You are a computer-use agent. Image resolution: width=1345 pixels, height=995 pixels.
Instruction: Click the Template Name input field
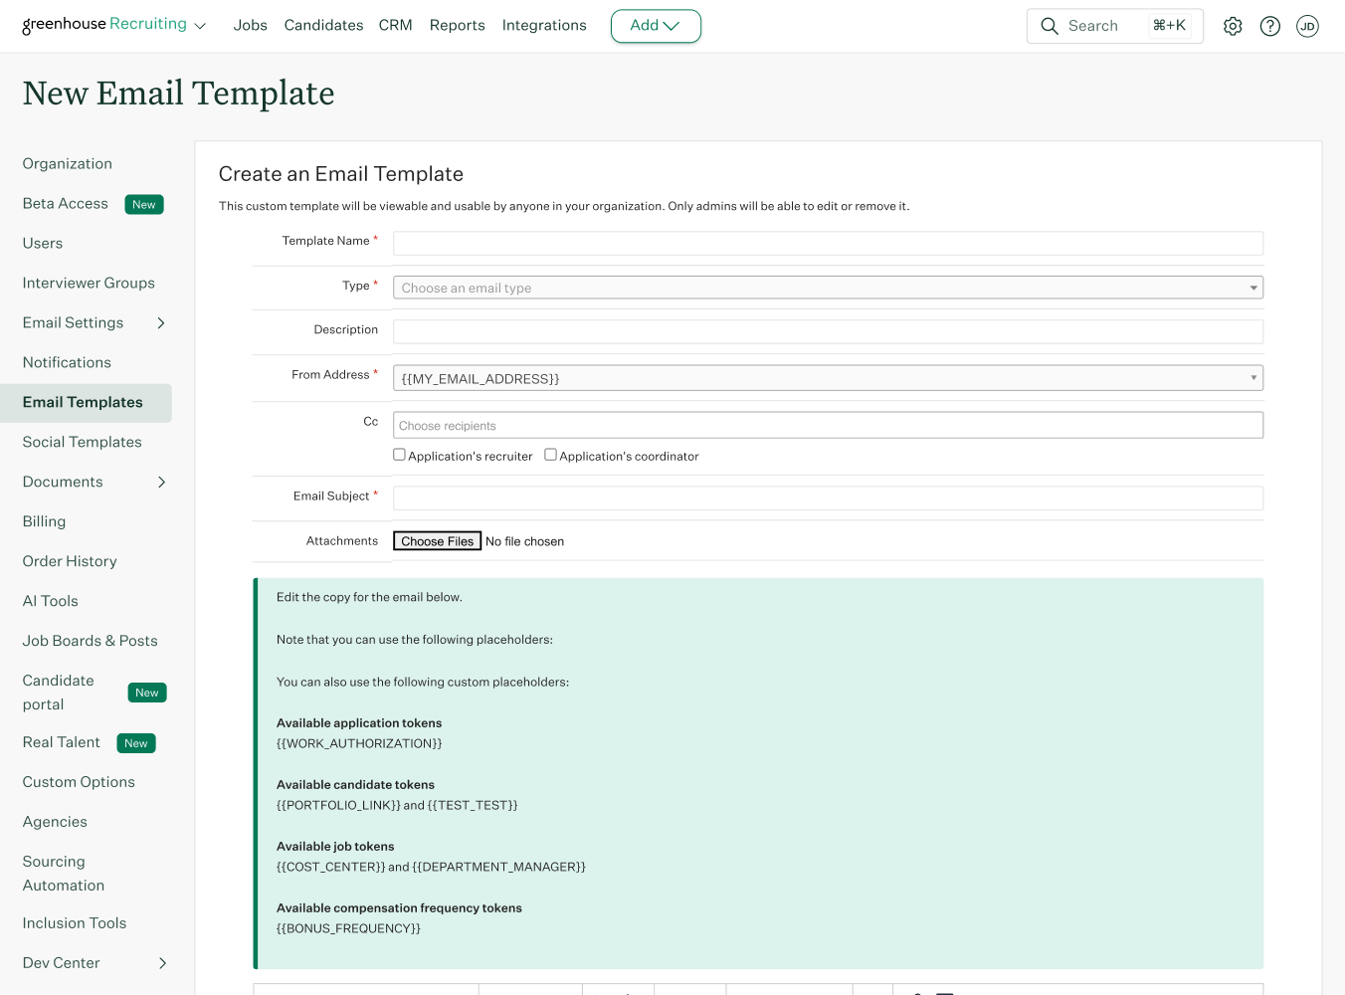pyautogui.click(x=828, y=244)
